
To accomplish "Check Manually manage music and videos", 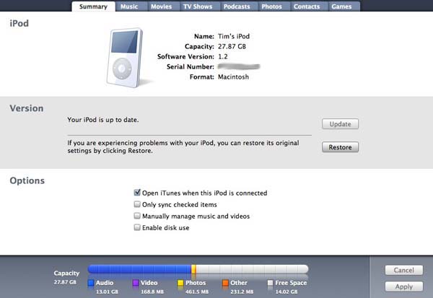I will pos(137,216).
